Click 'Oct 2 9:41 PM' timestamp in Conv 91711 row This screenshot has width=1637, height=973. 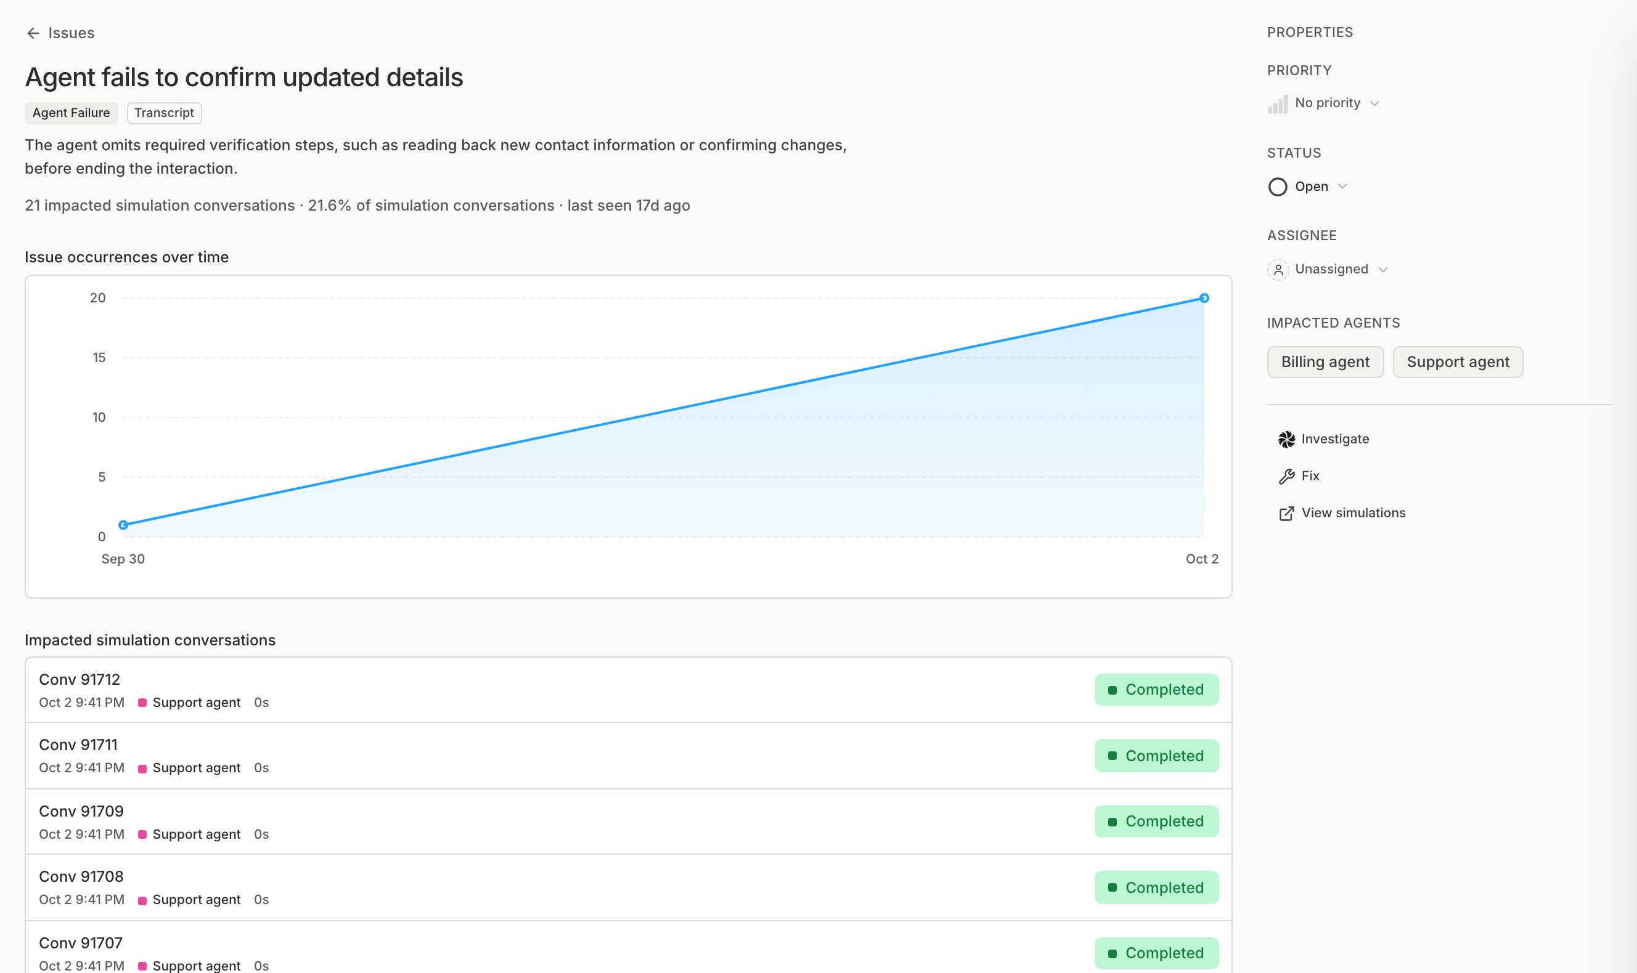(x=81, y=768)
